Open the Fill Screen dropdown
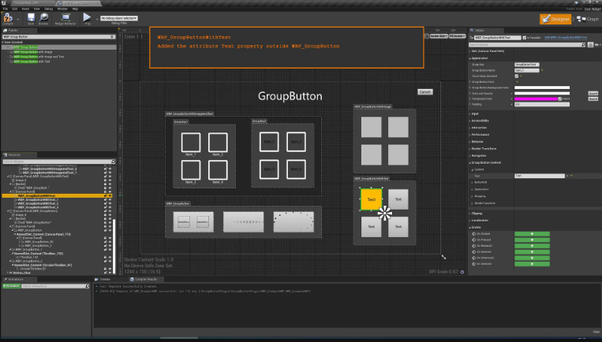 (457, 36)
